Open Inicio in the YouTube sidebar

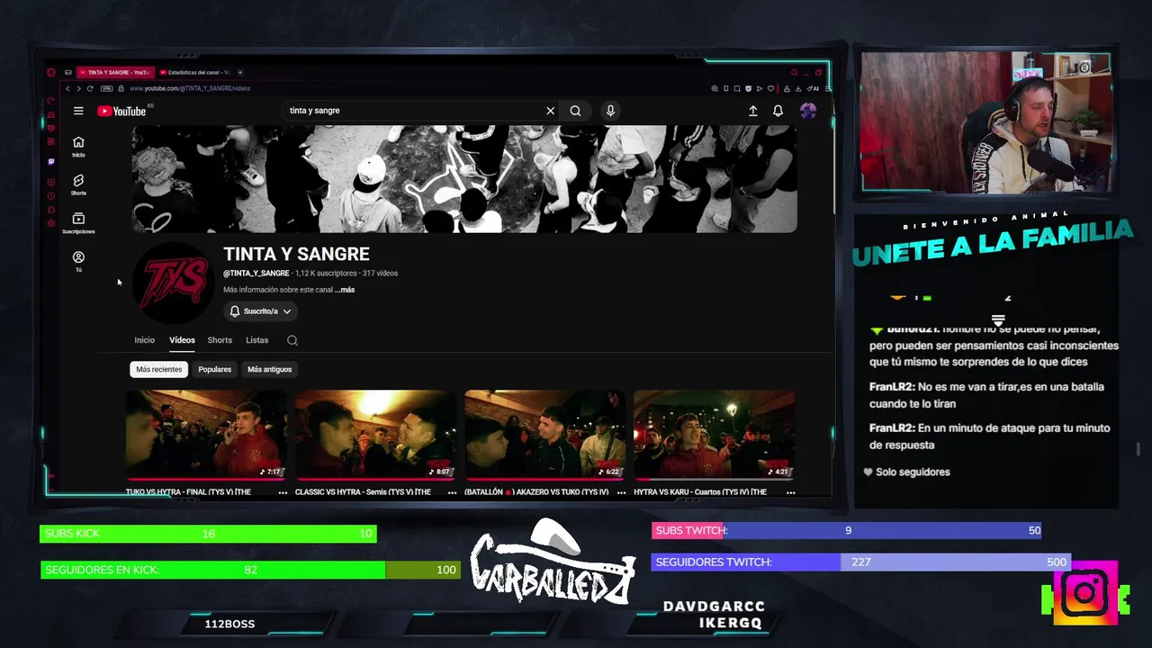(78, 147)
